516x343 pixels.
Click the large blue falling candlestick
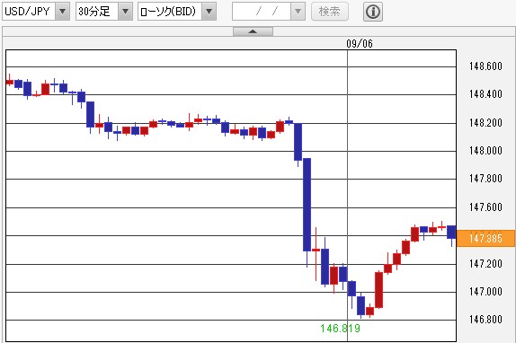click(x=307, y=205)
